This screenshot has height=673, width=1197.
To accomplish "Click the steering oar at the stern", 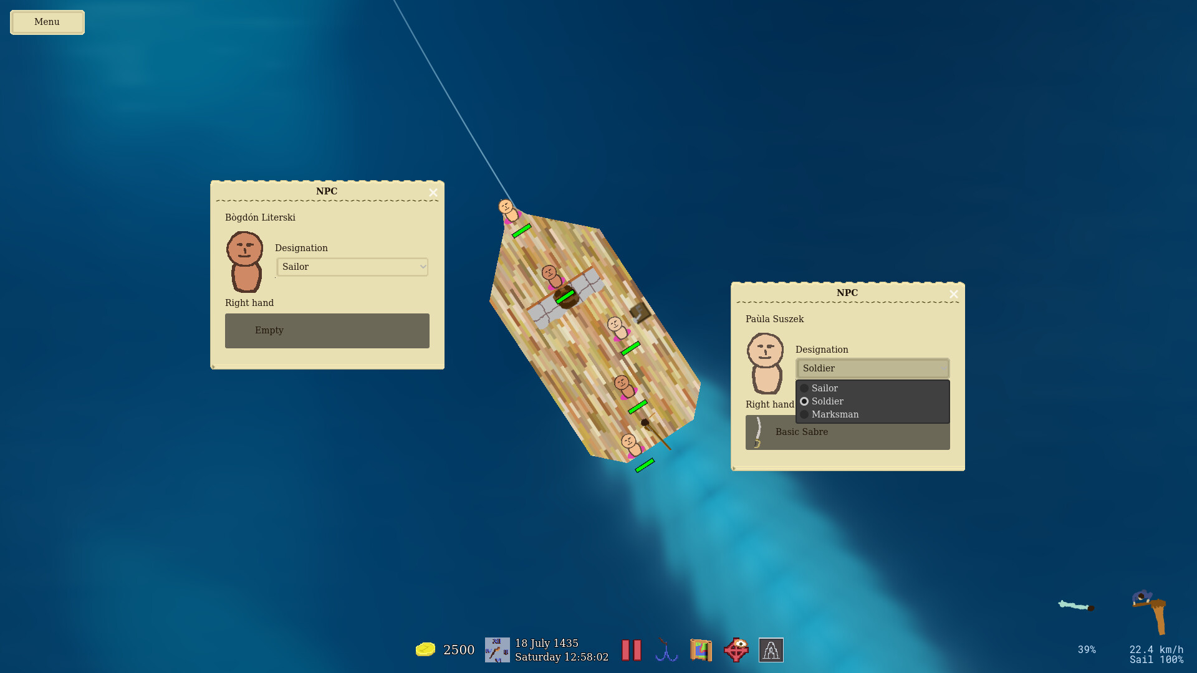I will pos(656,433).
